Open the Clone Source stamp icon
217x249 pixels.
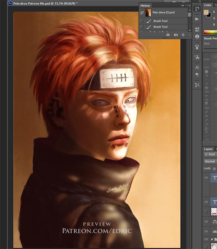(197, 57)
